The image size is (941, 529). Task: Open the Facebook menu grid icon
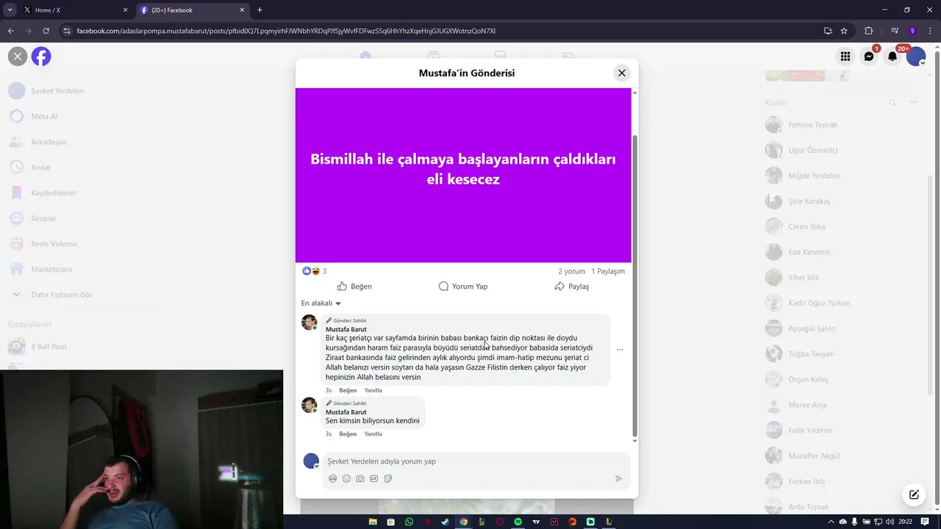[x=845, y=57]
